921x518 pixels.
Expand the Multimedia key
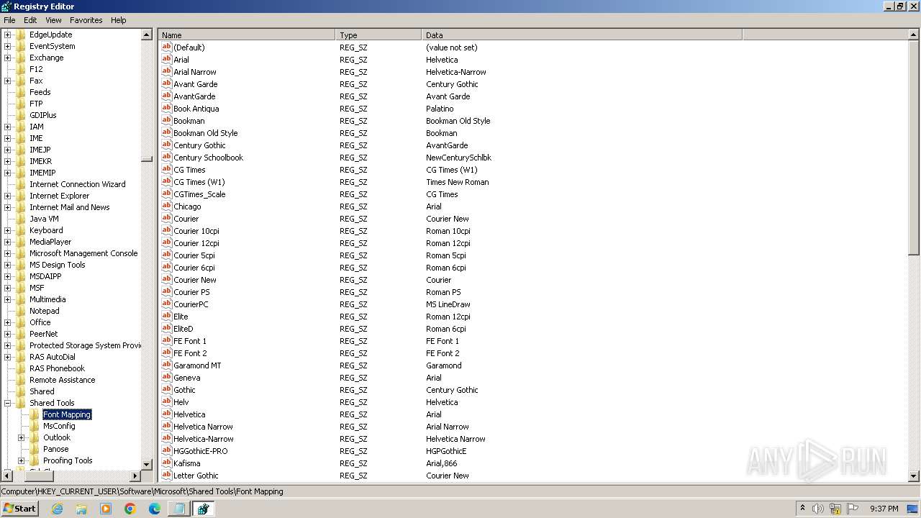pos(8,299)
